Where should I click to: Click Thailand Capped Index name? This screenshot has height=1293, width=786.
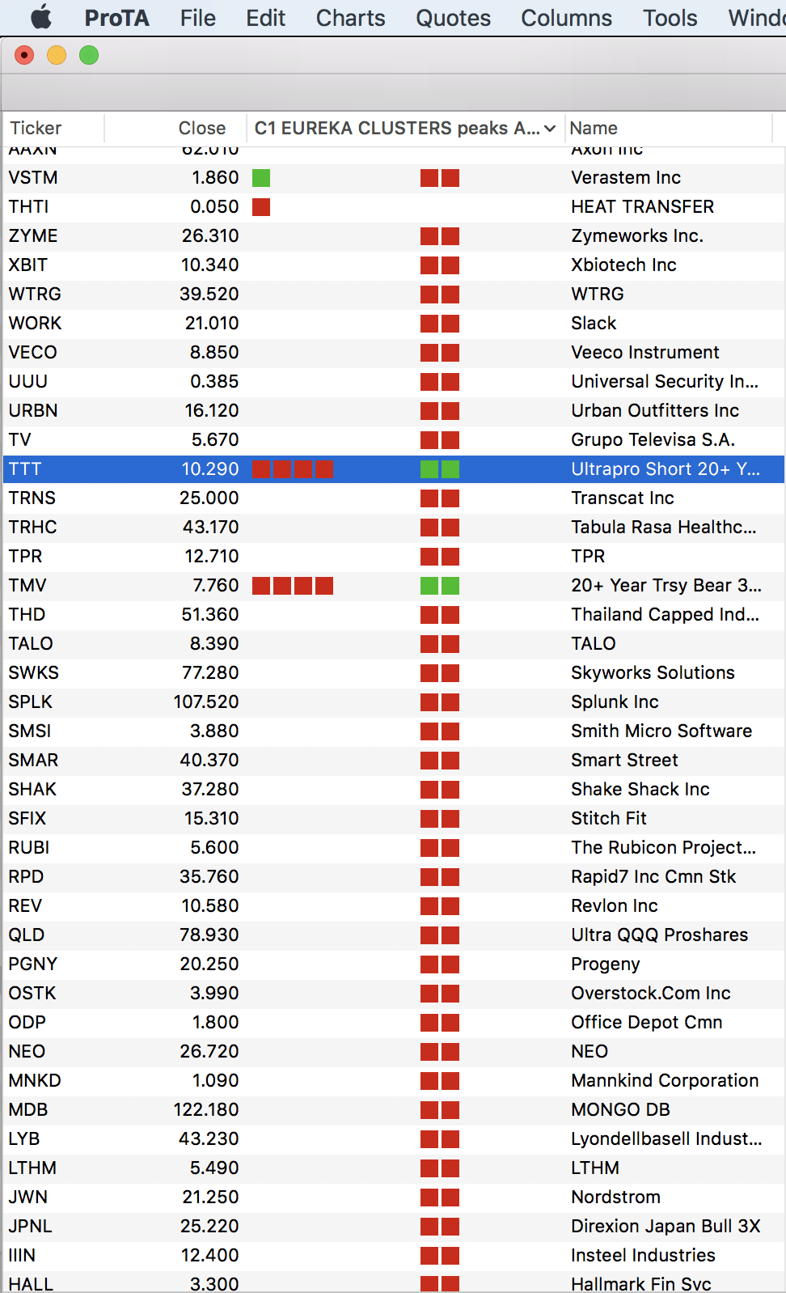click(x=665, y=615)
